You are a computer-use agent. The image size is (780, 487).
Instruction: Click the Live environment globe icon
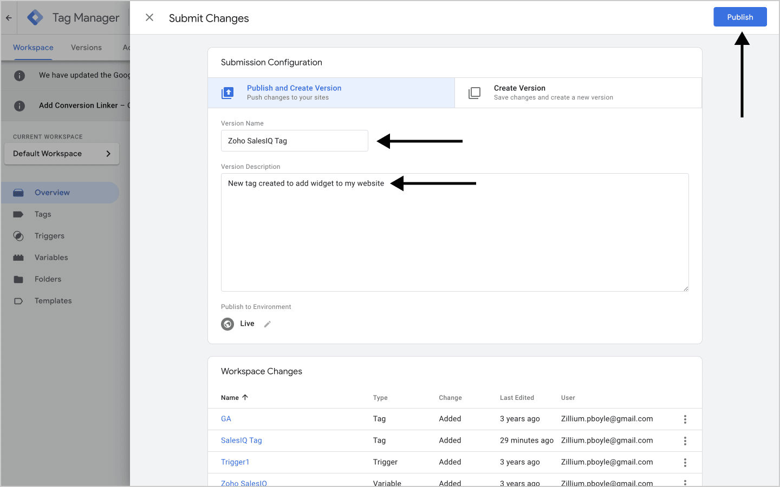pyautogui.click(x=227, y=324)
